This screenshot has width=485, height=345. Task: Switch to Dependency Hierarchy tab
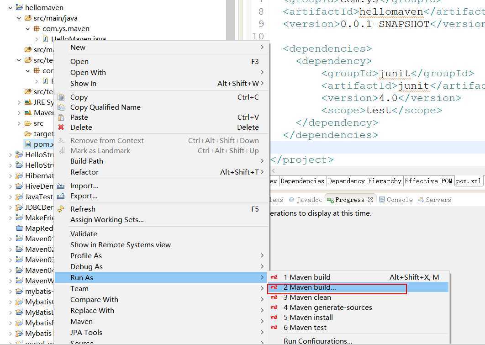364,181
